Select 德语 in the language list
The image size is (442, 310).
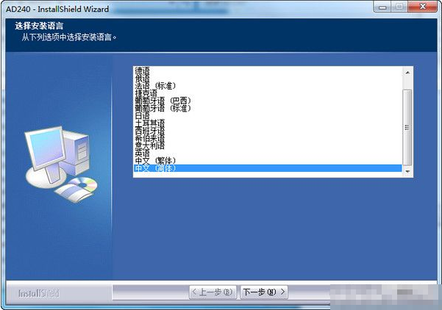142,71
